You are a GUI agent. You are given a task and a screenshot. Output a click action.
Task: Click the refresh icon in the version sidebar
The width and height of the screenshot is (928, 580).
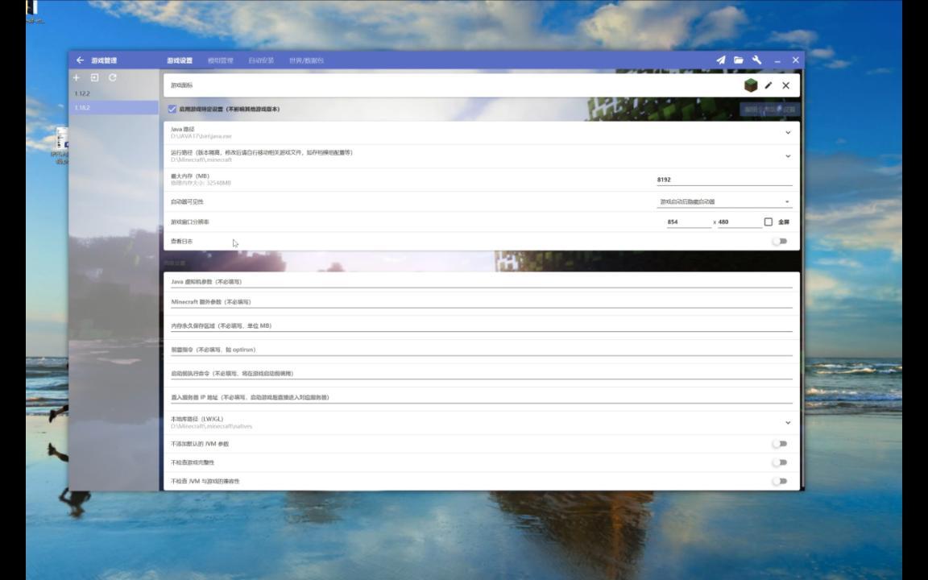pyautogui.click(x=113, y=77)
